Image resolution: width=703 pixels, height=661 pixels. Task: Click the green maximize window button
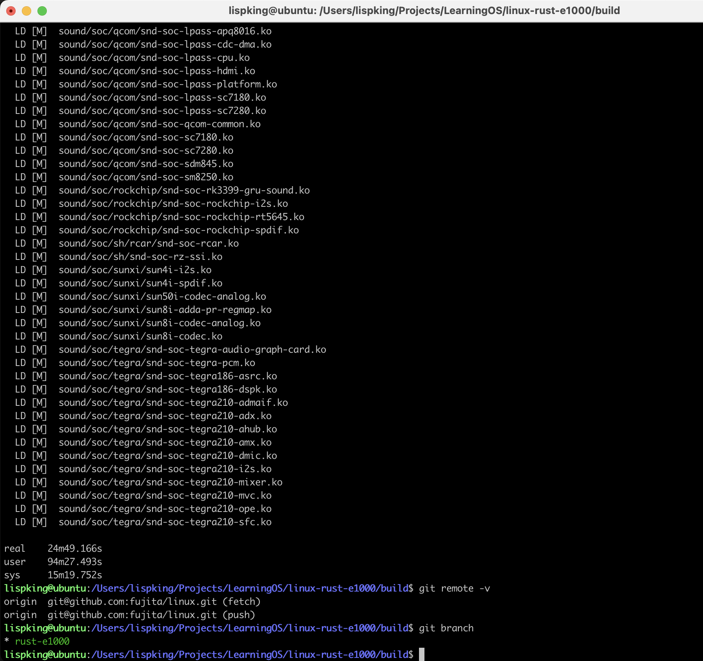click(x=42, y=11)
